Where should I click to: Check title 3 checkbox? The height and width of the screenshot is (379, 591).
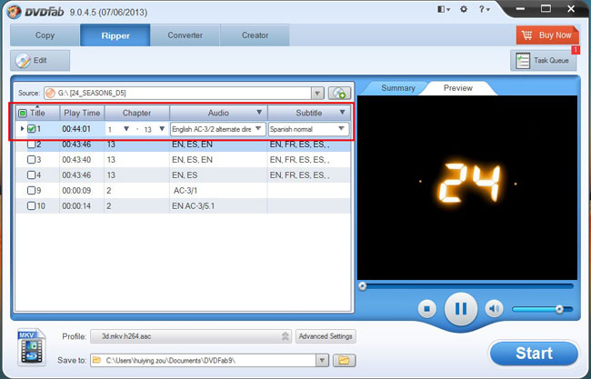coord(32,160)
